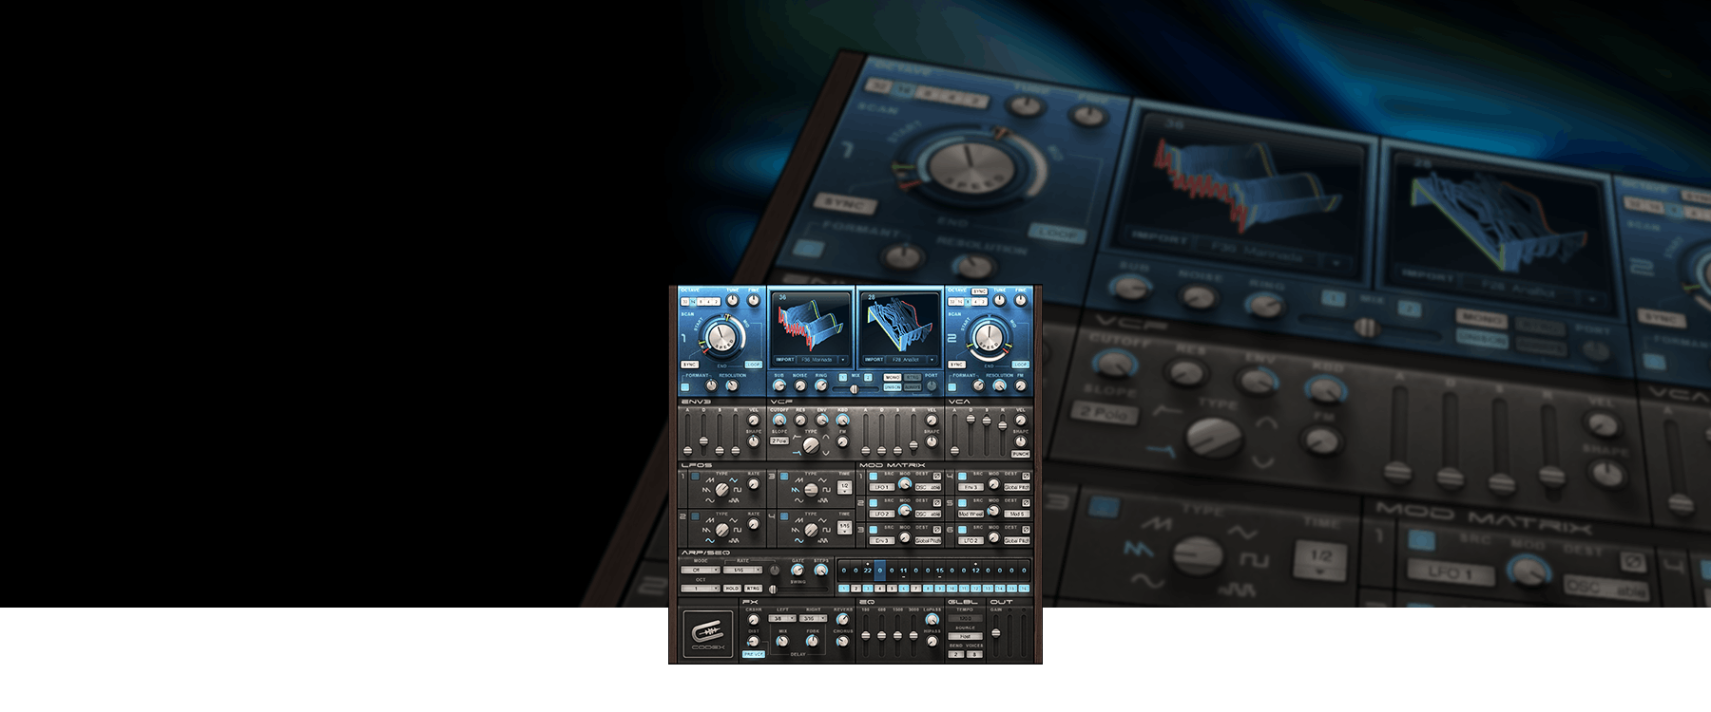Screen dimensions: 1711x712
Task: Choose the VCF band-pass filter type icon
Action: pyautogui.click(x=826, y=437)
